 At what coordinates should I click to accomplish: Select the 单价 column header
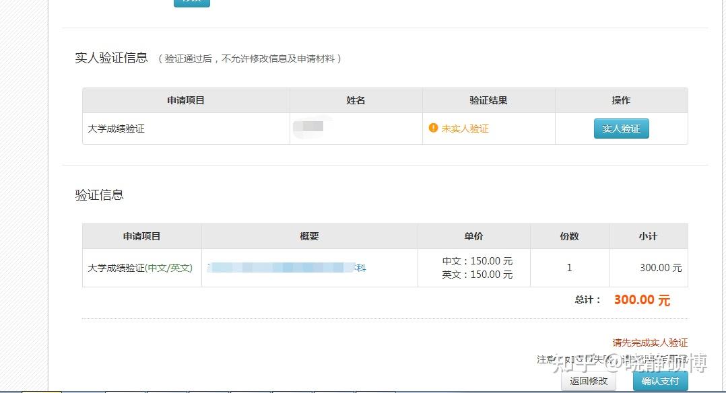pyautogui.click(x=473, y=237)
